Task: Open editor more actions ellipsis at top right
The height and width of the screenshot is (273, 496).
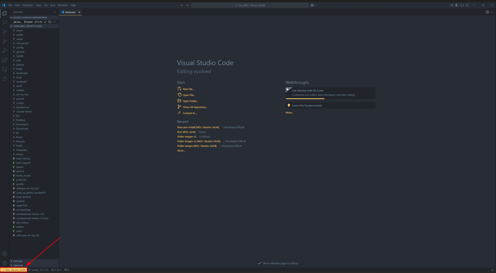Action: click(492, 12)
